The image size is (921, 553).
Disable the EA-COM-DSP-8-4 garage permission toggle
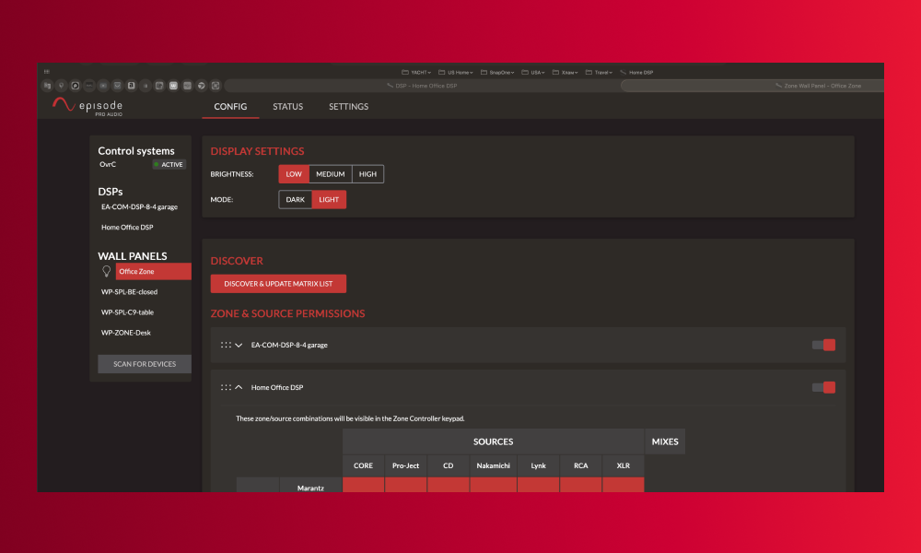(x=823, y=345)
